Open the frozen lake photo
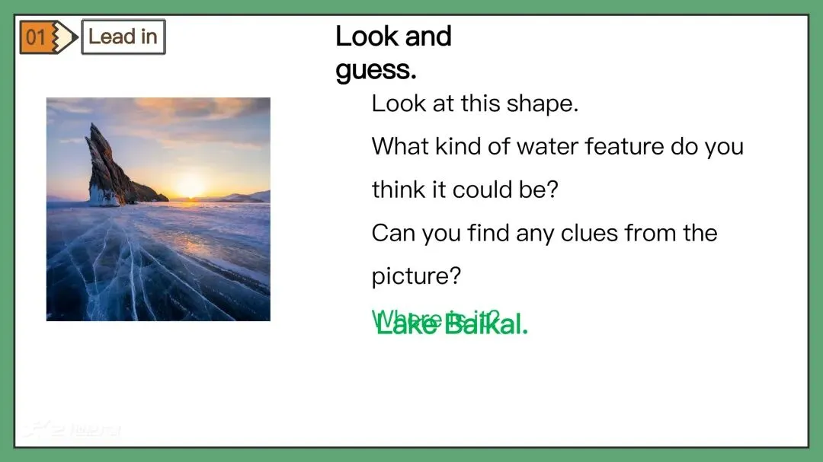 coord(158,209)
